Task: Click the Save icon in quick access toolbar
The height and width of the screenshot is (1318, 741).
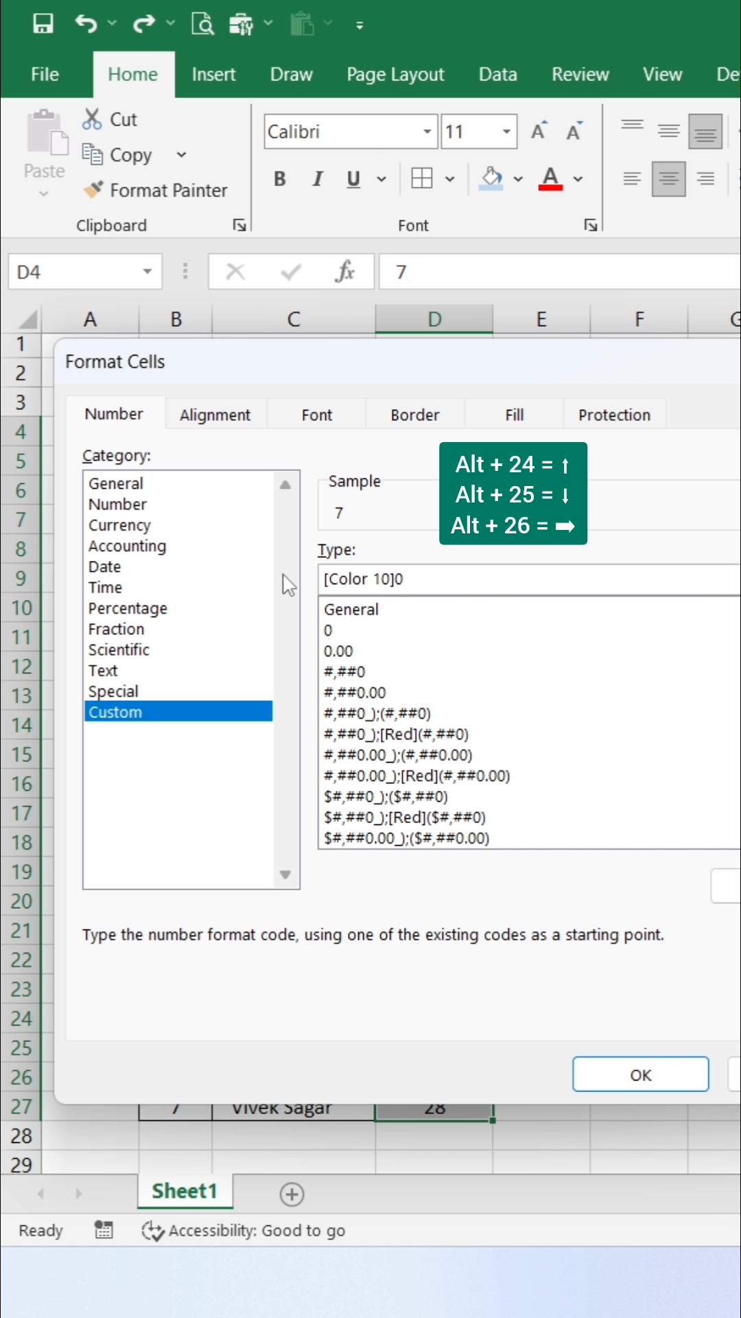Action: click(43, 24)
